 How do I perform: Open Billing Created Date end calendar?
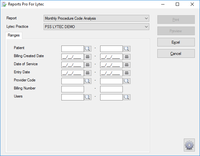click(127, 57)
